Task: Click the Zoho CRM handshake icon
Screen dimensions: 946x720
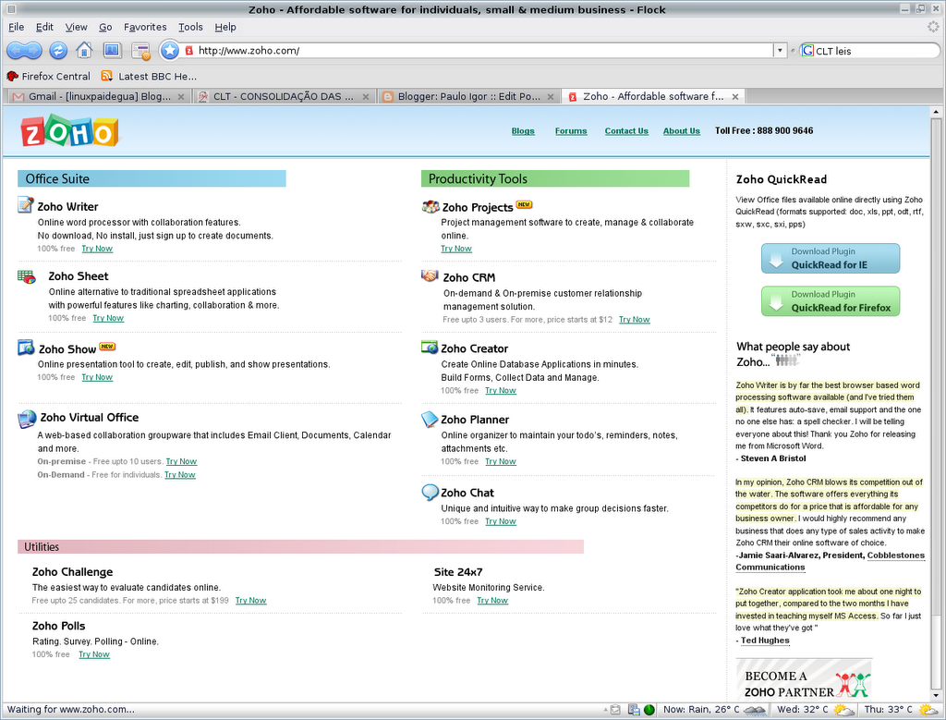Action: (430, 275)
